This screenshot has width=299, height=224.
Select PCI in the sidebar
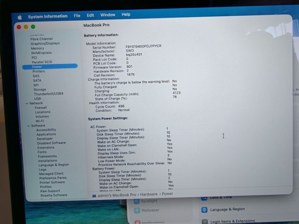[34, 58]
